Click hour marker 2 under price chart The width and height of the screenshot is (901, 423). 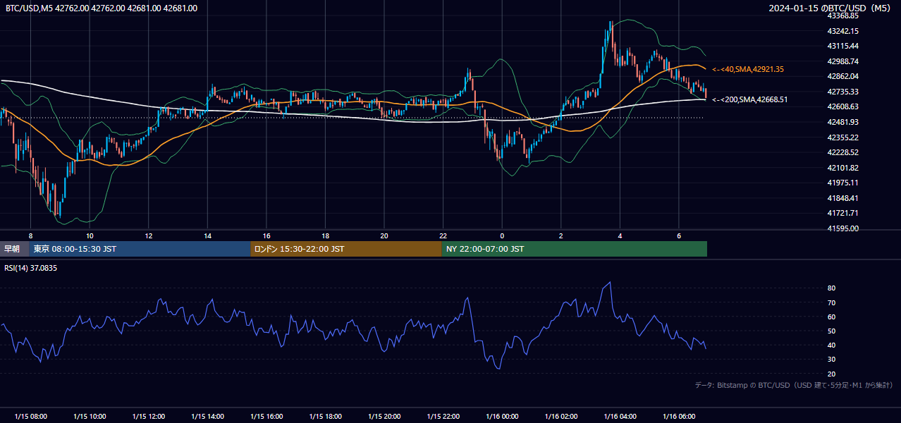(x=561, y=235)
